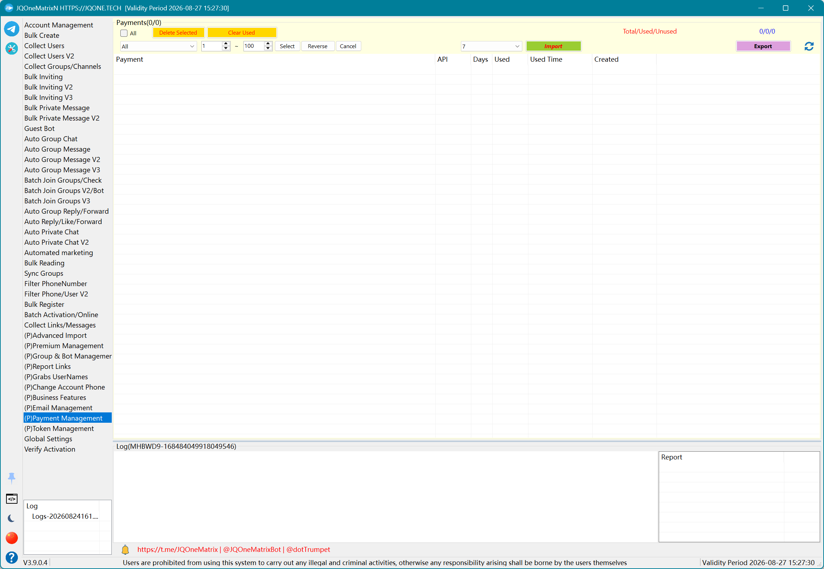Open the All filter dropdown
824x569 pixels.
coord(158,46)
